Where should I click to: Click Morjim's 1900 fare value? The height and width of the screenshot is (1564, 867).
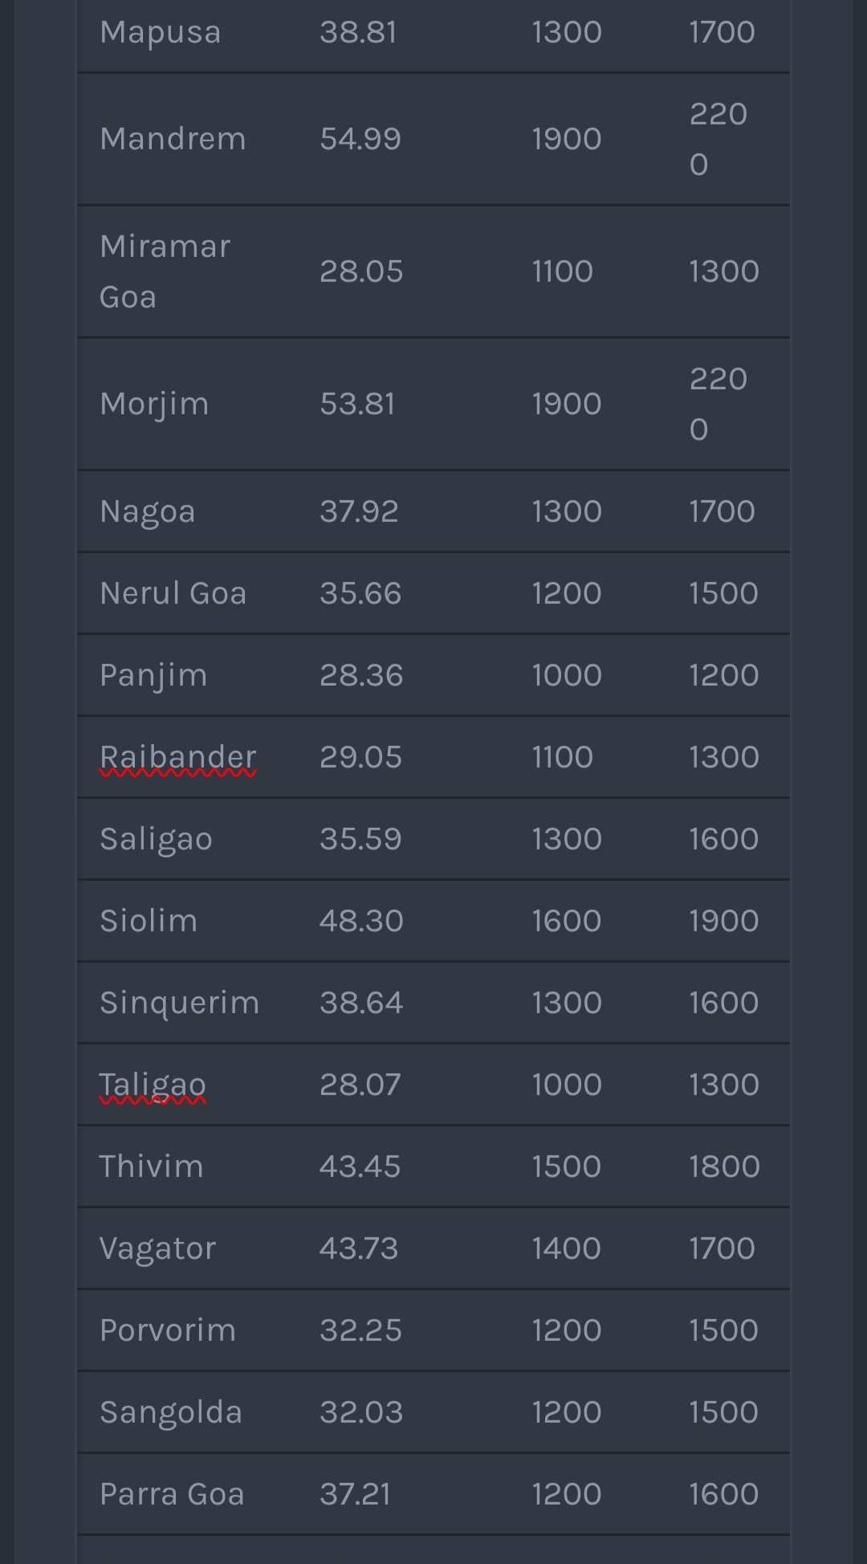tap(566, 404)
